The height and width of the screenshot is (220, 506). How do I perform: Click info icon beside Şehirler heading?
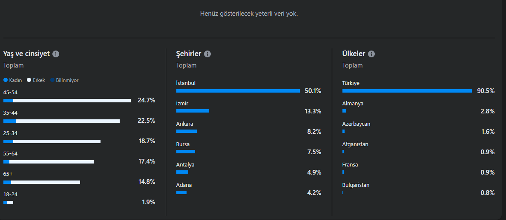tap(207, 54)
